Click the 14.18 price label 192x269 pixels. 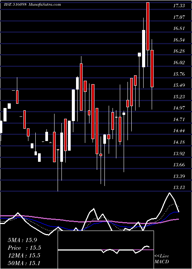click(x=179, y=142)
